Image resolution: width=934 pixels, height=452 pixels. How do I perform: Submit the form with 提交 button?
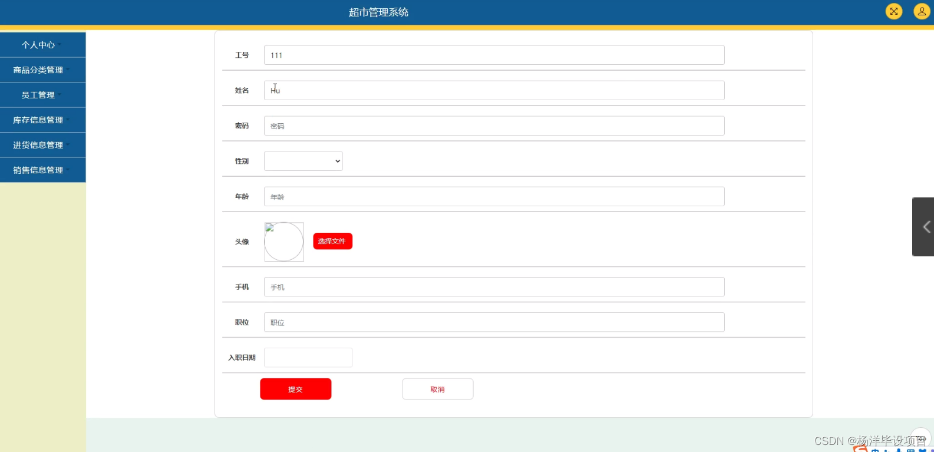coord(295,389)
